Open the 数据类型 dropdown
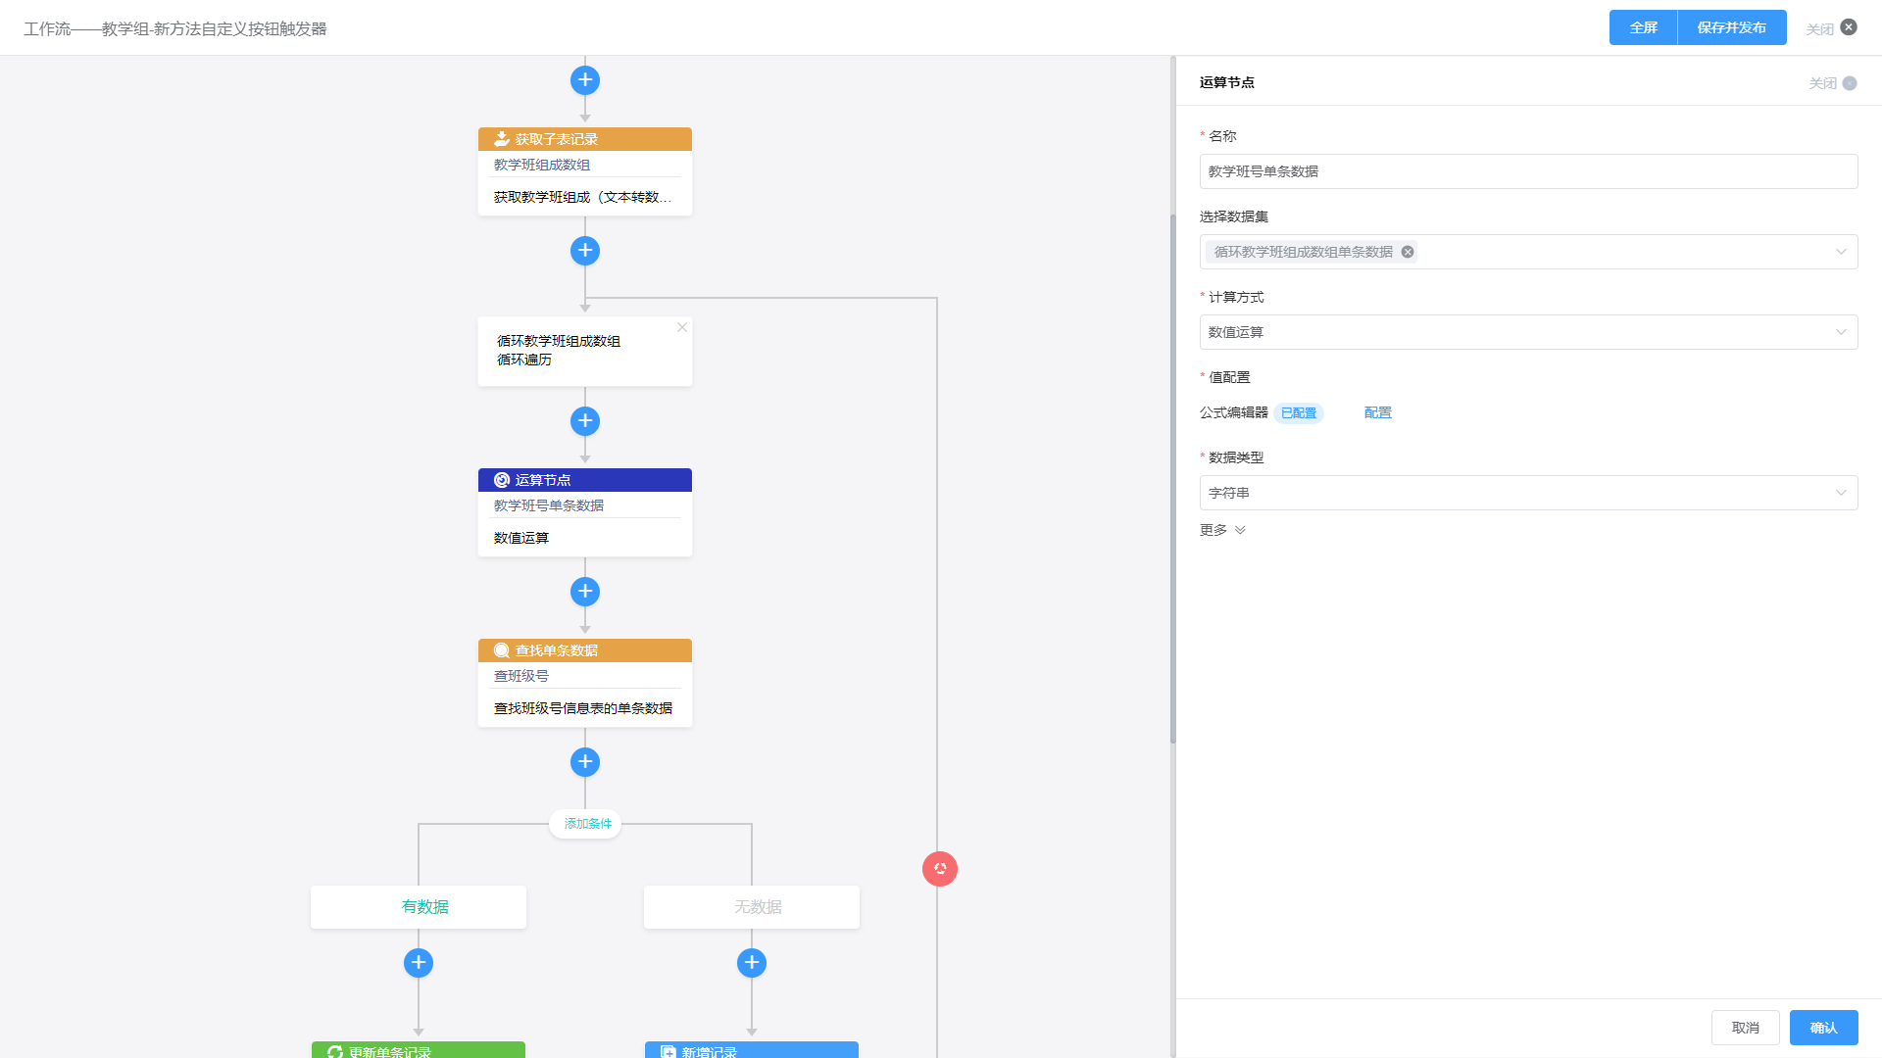This screenshot has height=1058, width=1882. (1529, 493)
